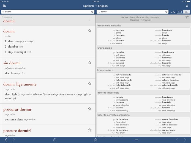Viewport: 191px width, 143px height.
Task: Tap the conjugation 'dormimos'
Action: point(167,30)
